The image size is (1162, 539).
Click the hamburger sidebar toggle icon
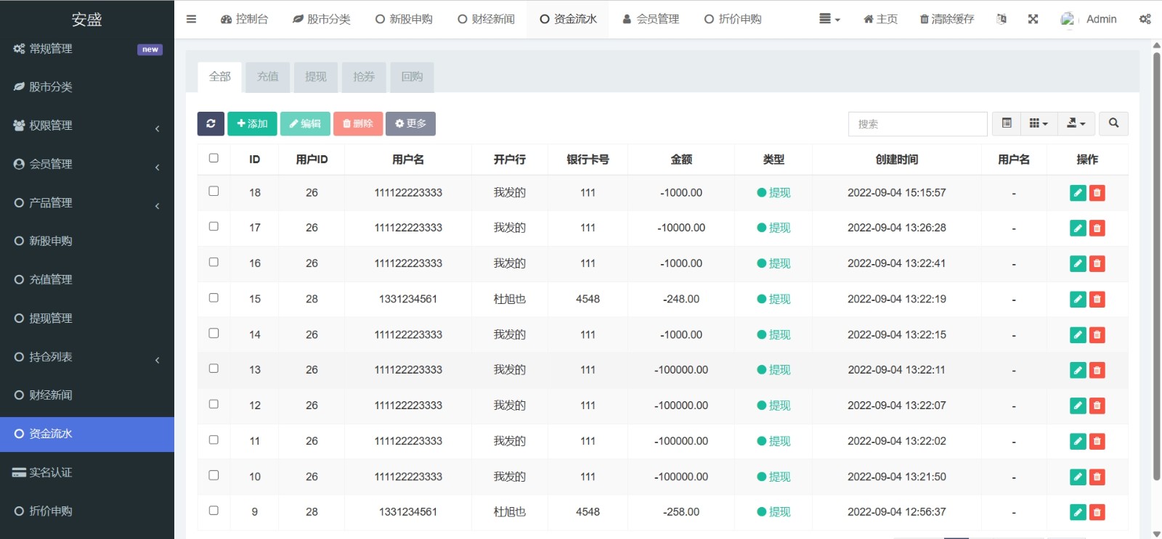[191, 20]
